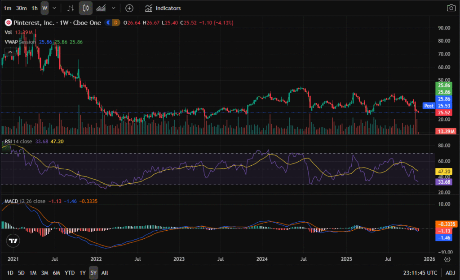Image resolution: width=460 pixels, height=280 pixels.
Task: Expand the time interval dropdown arrow
Action: [54, 8]
